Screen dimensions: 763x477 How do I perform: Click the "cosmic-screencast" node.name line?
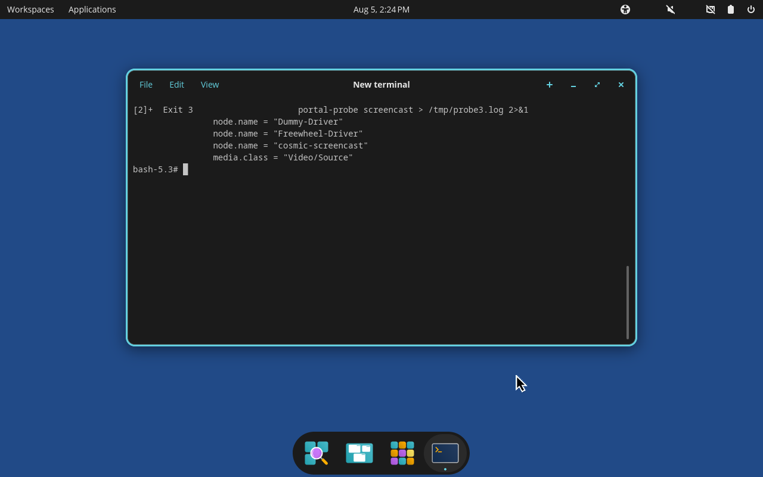[x=290, y=145]
